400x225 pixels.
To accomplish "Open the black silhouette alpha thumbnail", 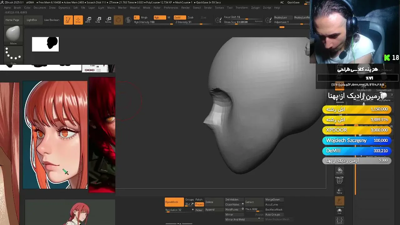I will 45,44.
